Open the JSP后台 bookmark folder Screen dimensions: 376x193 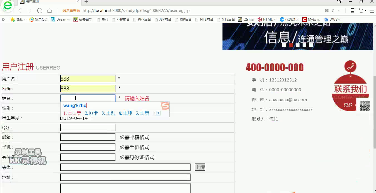[x=183, y=19]
